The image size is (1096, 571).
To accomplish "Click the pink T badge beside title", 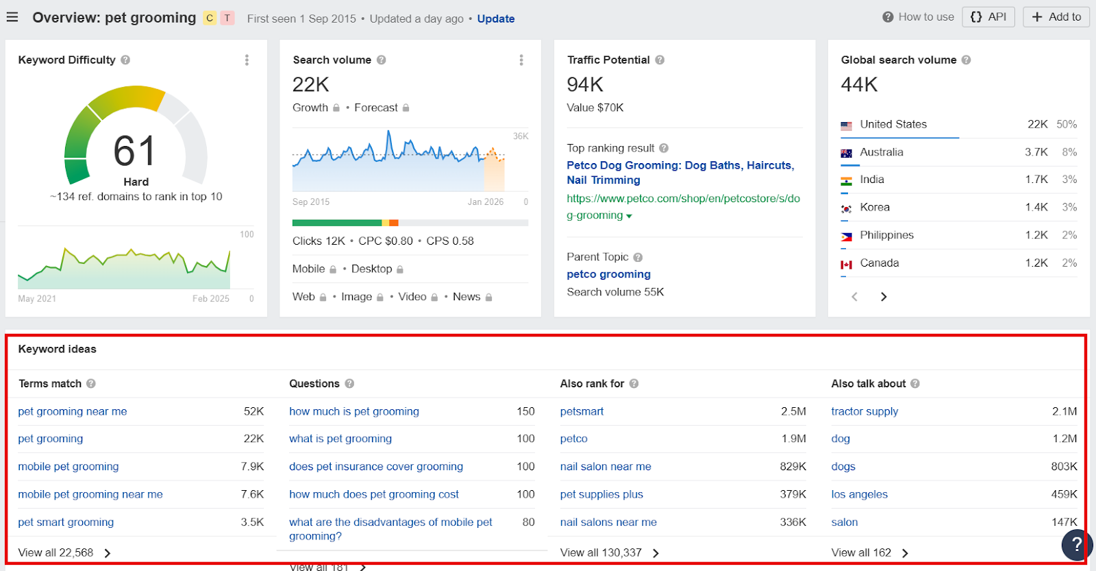I will point(227,18).
